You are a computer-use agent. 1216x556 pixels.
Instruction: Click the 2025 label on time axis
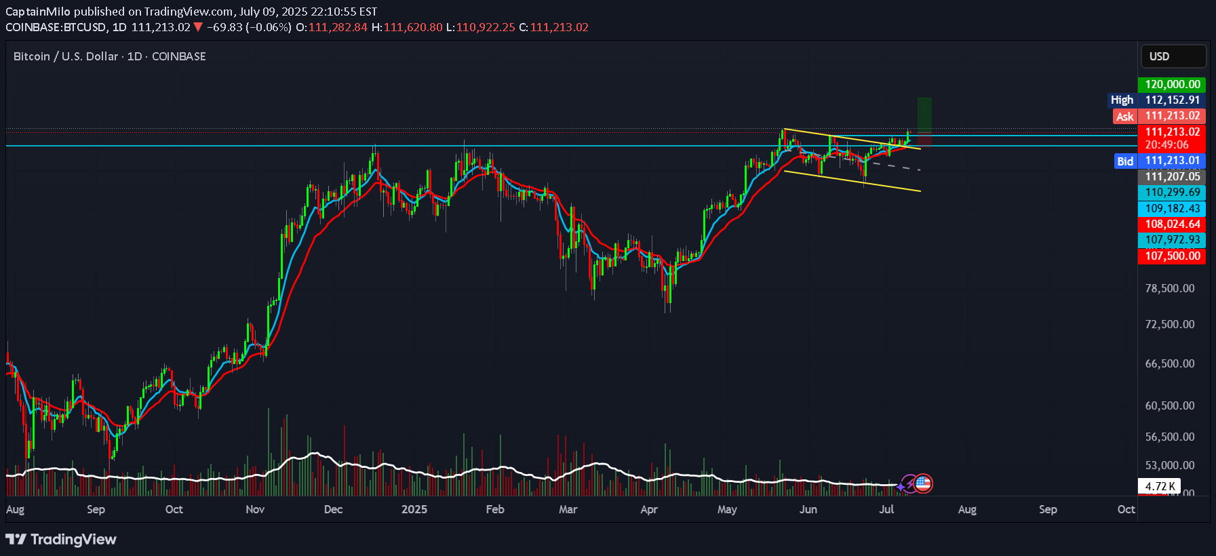coord(414,509)
